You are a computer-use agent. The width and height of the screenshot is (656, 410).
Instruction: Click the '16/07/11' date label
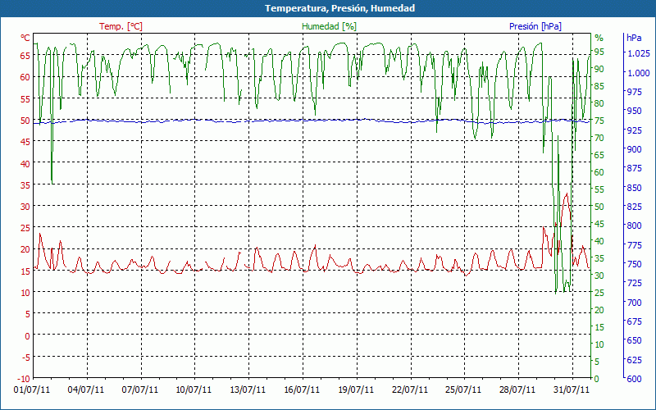pos(302,389)
